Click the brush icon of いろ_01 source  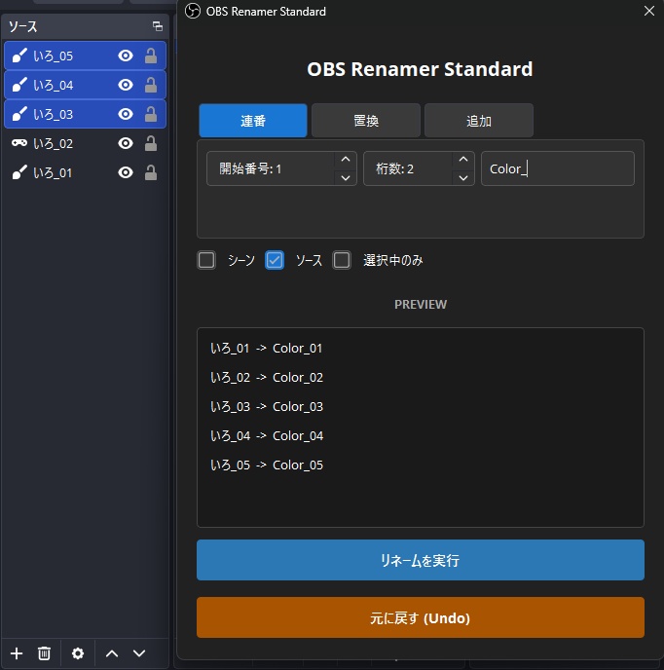tap(19, 172)
